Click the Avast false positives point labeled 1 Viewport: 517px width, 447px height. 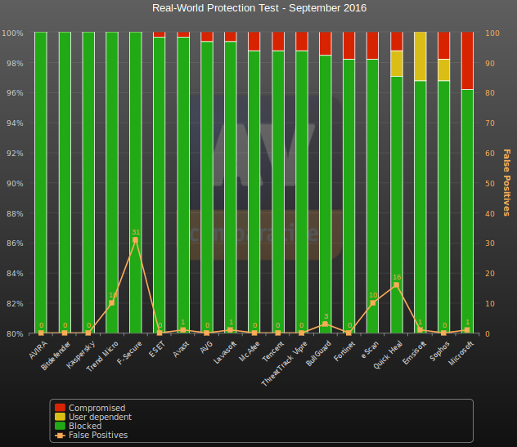(183, 330)
